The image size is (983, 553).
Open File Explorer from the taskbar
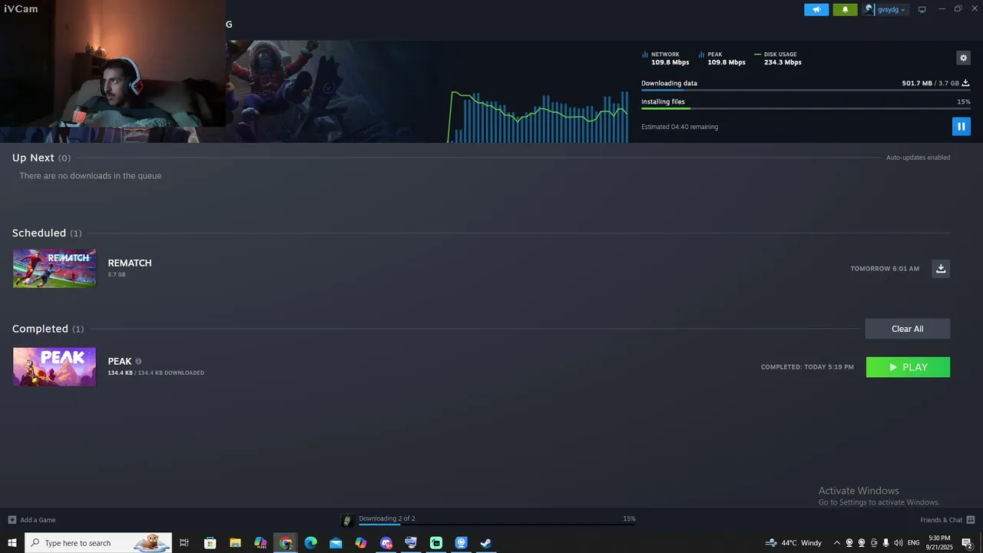click(235, 543)
